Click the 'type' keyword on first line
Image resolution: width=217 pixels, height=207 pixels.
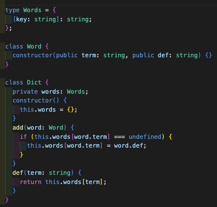[13, 10]
